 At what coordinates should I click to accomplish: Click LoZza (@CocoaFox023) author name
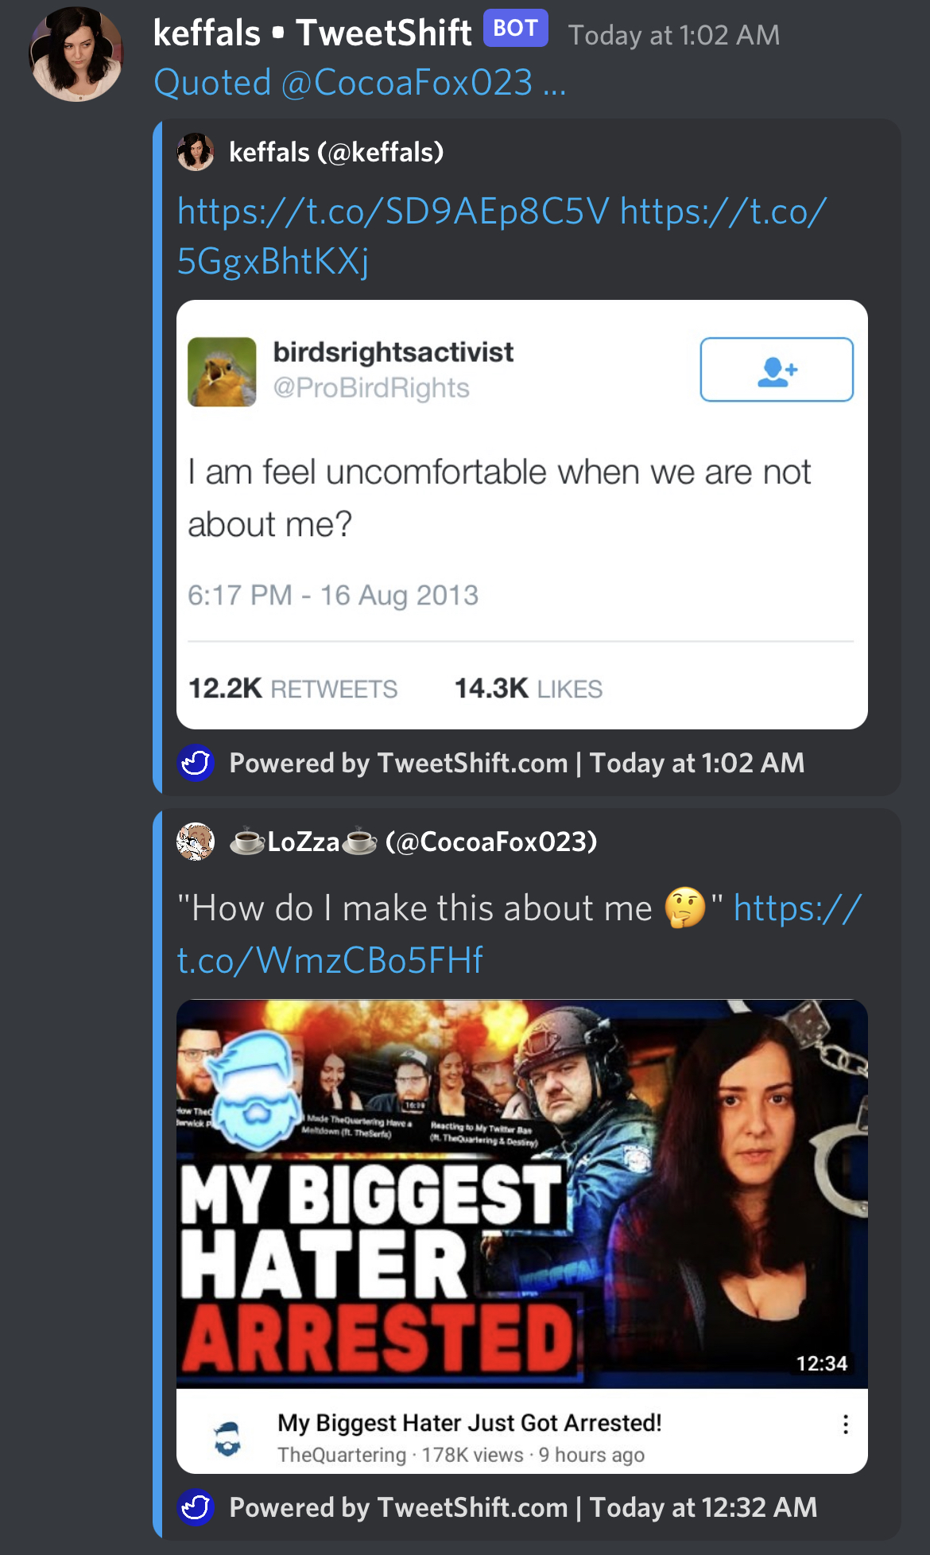(413, 842)
